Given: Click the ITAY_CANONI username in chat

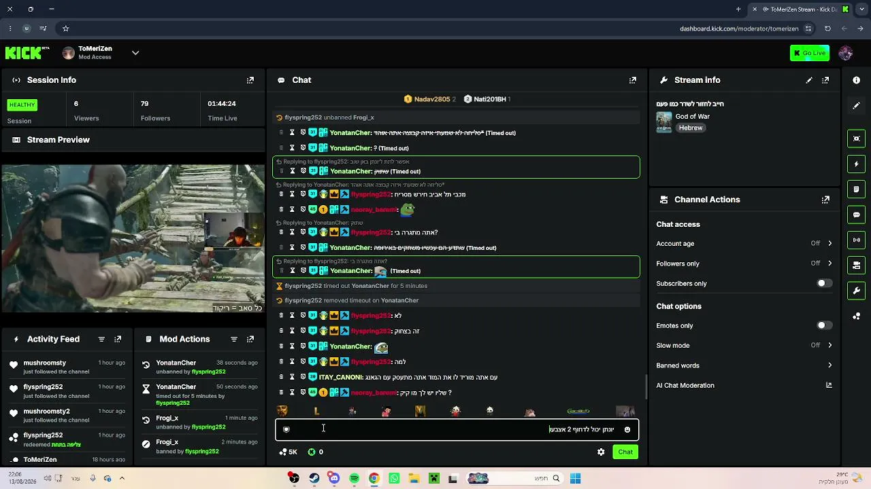Looking at the screenshot, I should pyautogui.click(x=340, y=377).
